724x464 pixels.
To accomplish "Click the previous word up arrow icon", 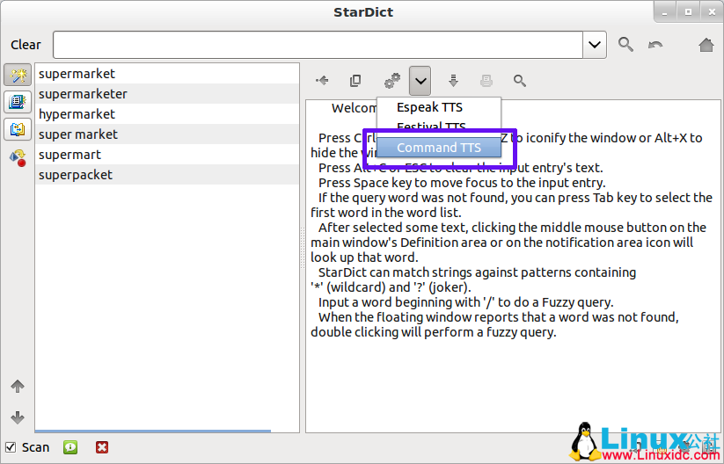I will [18, 386].
